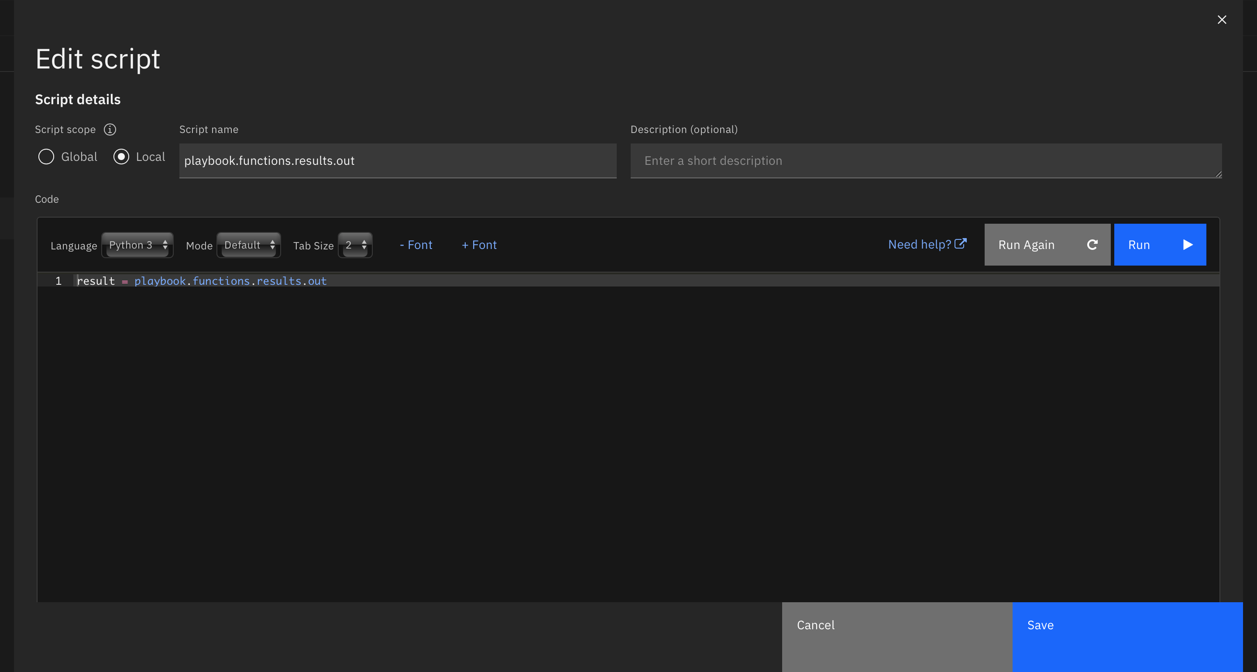Select the Local scope radio button

pyautogui.click(x=121, y=157)
